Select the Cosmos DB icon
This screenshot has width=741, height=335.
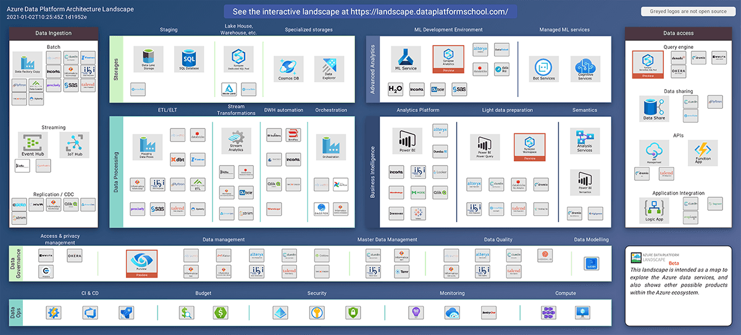[288, 69]
